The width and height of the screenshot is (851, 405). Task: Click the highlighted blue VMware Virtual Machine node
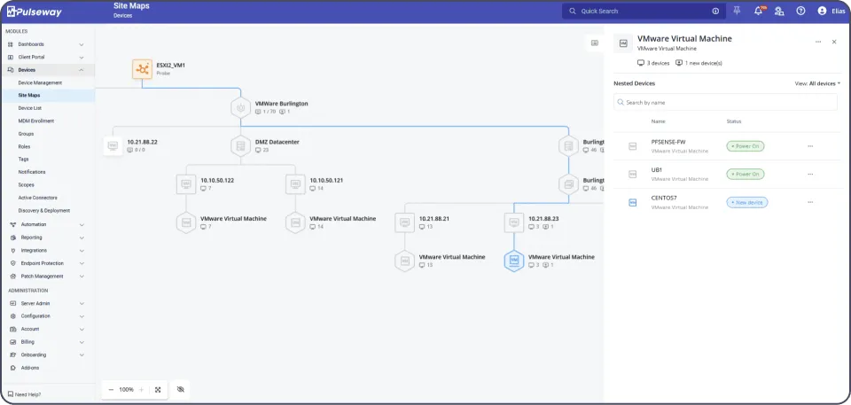(514, 261)
